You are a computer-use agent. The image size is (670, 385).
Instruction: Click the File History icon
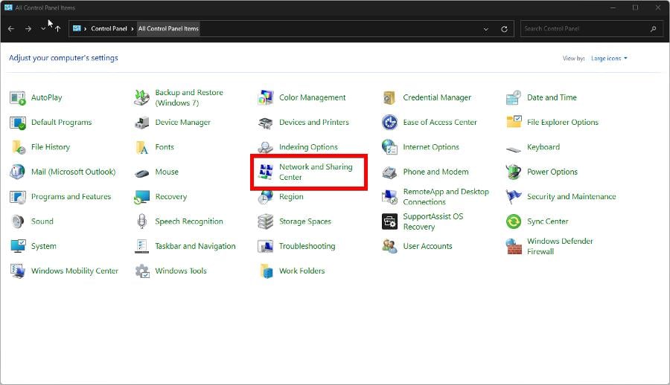pos(18,147)
